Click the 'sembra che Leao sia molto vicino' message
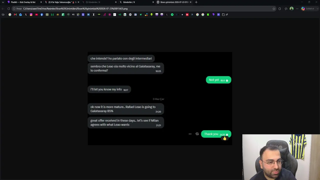Screen dimensions: 320x180 [x=126, y=68]
